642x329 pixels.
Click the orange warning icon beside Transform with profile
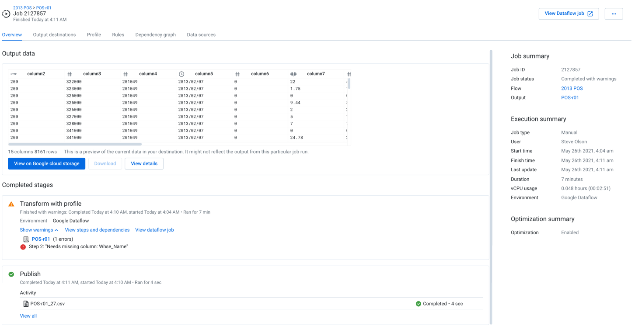pos(11,204)
